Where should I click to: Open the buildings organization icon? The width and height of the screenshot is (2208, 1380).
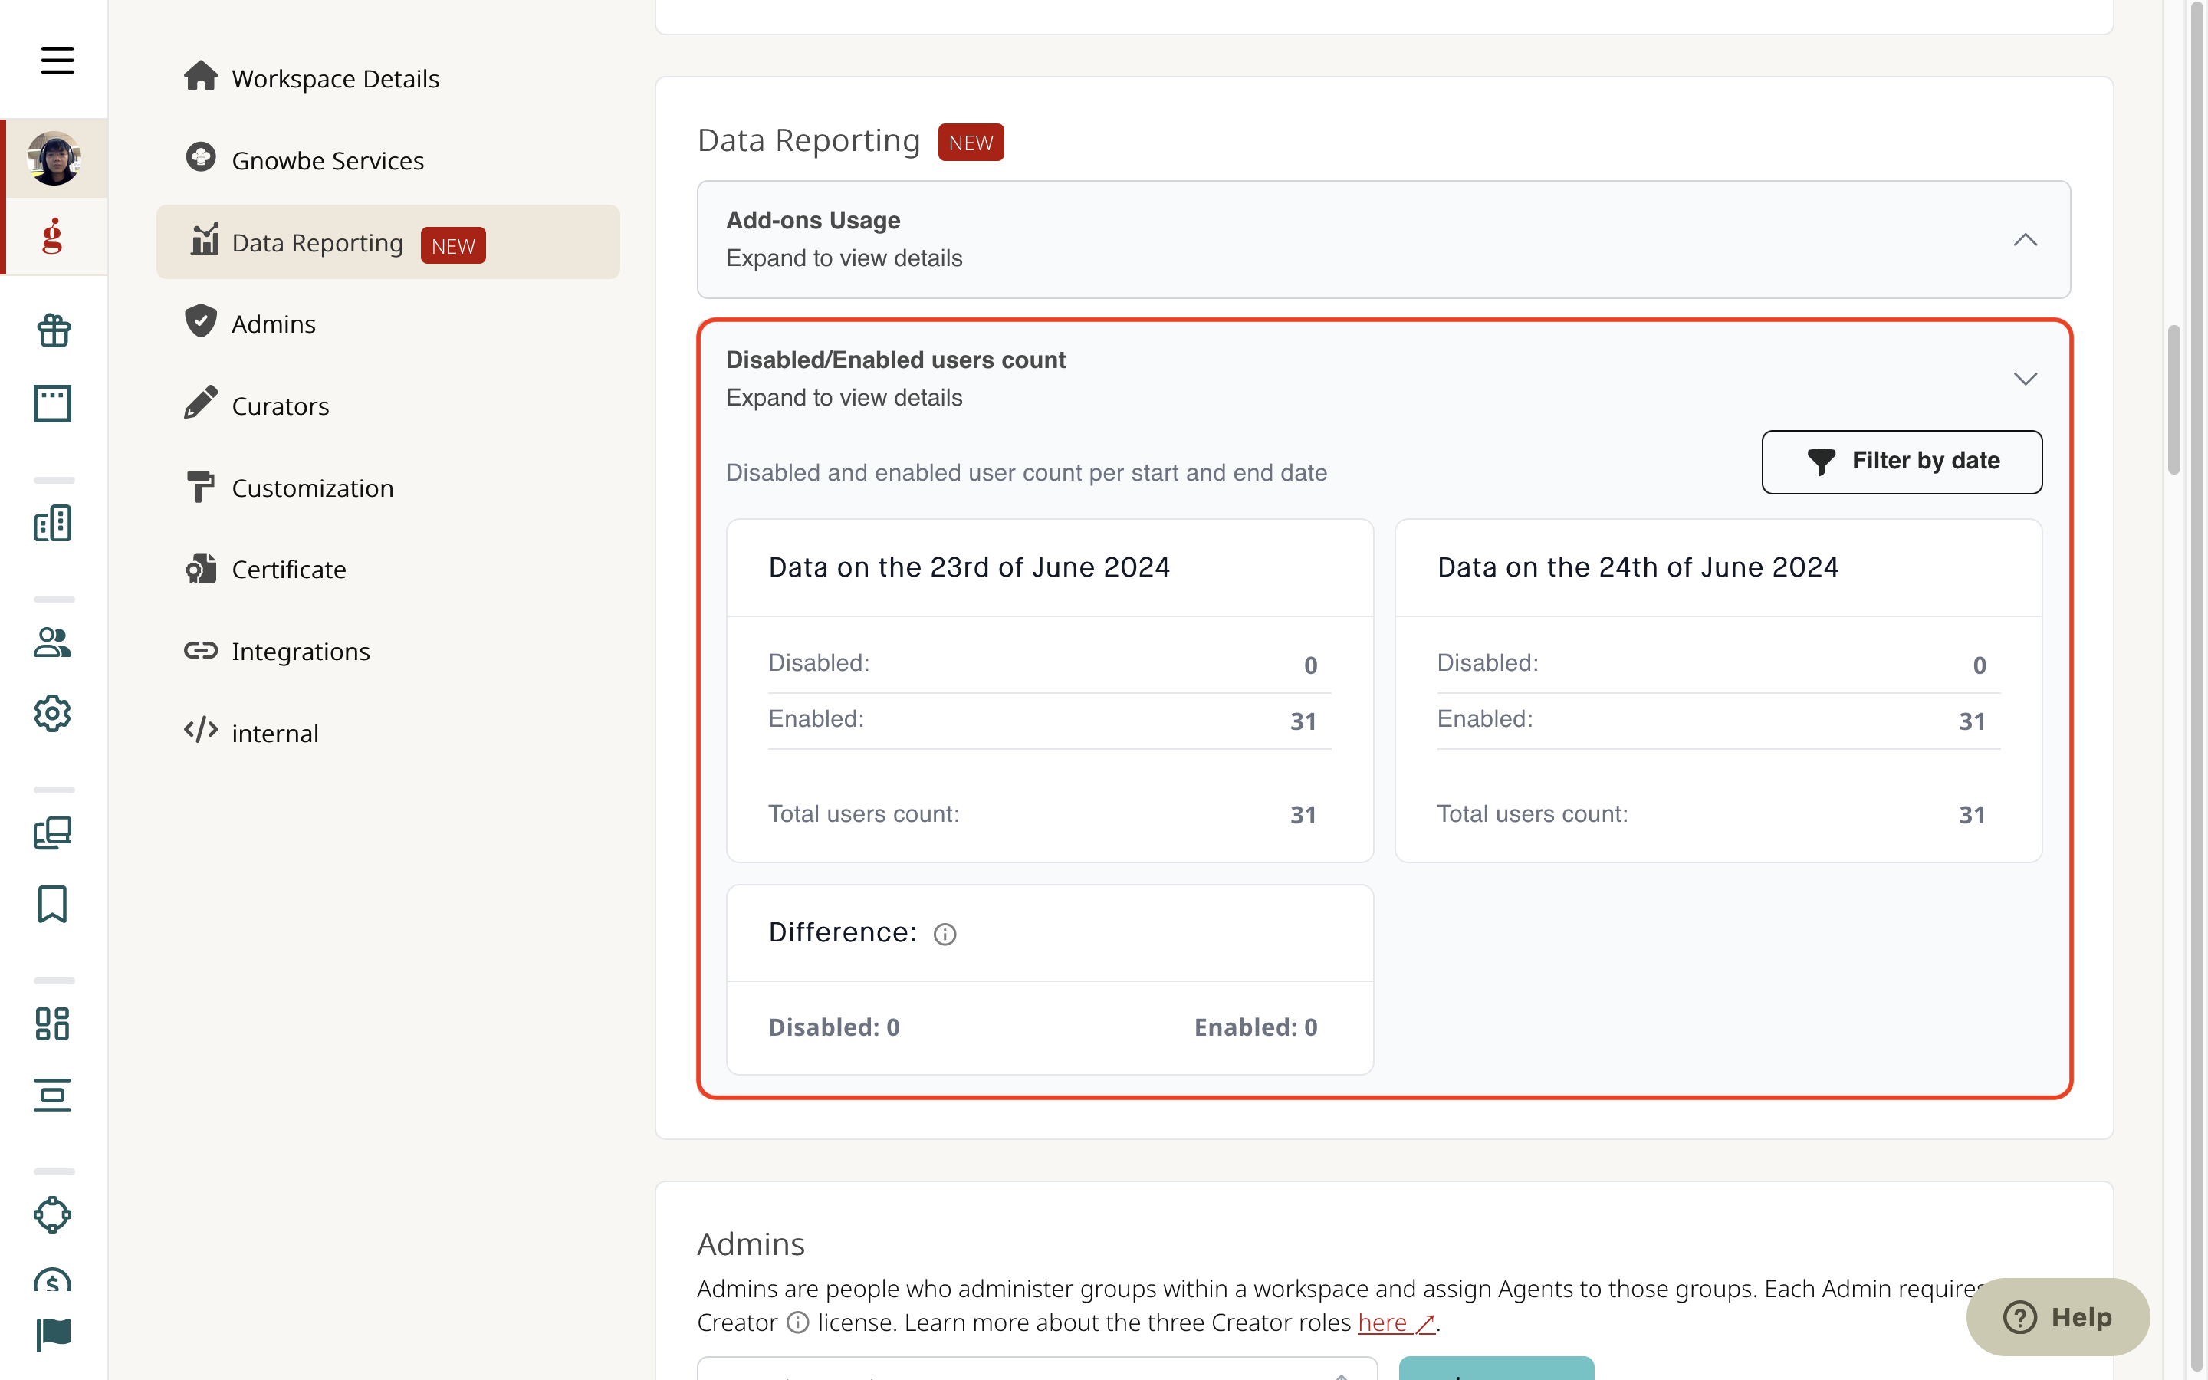pyautogui.click(x=53, y=523)
